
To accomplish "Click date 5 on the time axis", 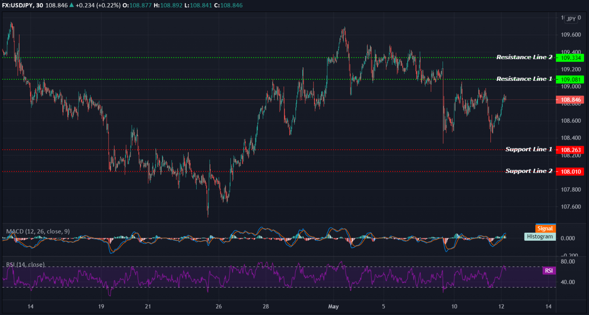I will pos(383,306).
